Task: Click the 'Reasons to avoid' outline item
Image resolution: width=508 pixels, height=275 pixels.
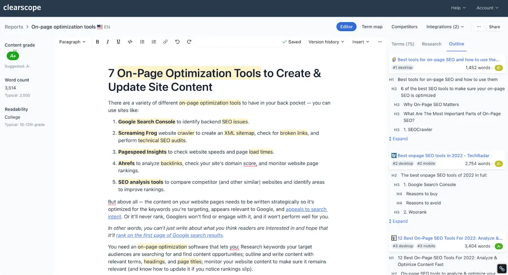Action: (x=423, y=203)
